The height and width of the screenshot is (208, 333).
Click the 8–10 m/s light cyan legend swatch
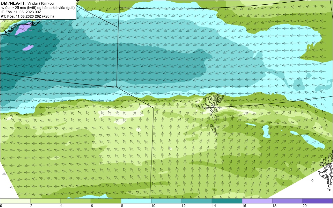(x=136, y=201)
